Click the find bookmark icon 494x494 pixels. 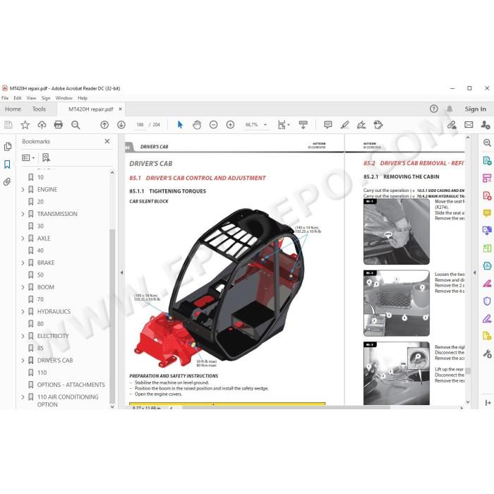pos(46,157)
